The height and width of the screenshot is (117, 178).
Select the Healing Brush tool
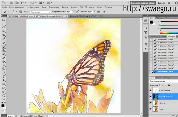click(x=4, y=43)
